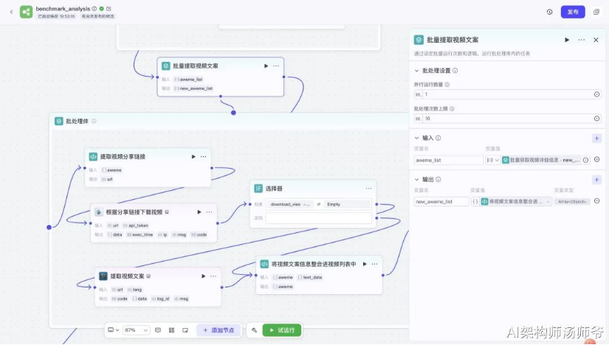
Task: Toggle the minimap icon in bottom toolbar
Action: [185, 330]
